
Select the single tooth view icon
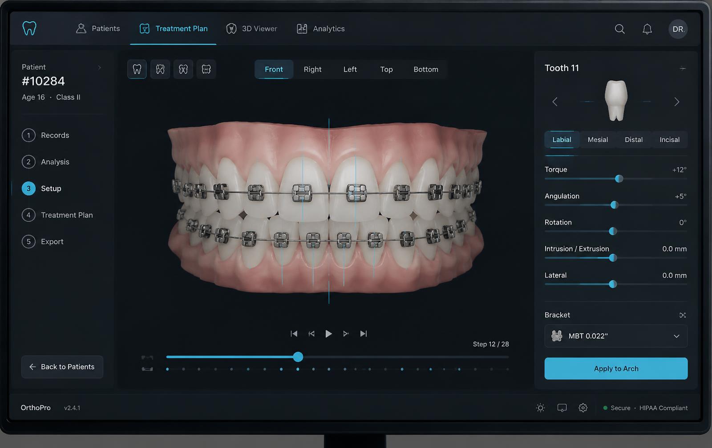click(x=137, y=69)
